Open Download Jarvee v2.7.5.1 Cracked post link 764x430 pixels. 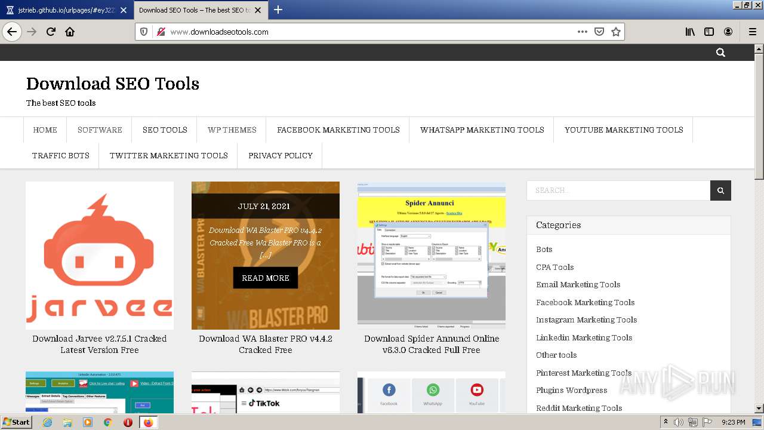100,344
